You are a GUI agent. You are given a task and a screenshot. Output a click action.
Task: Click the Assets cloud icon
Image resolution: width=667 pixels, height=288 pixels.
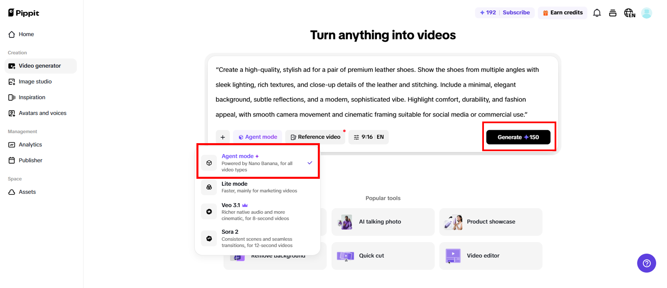(12, 192)
